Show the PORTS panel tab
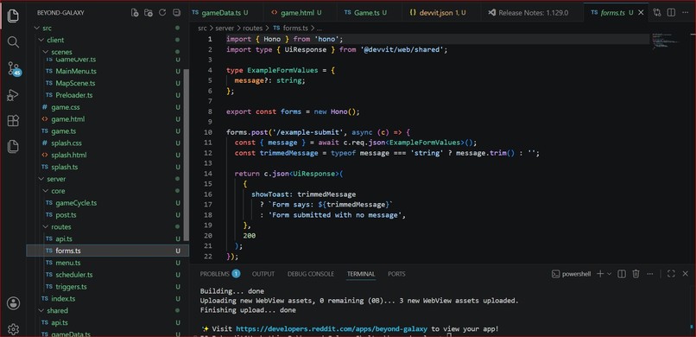Viewport: 696px width, 337px height. click(396, 274)
